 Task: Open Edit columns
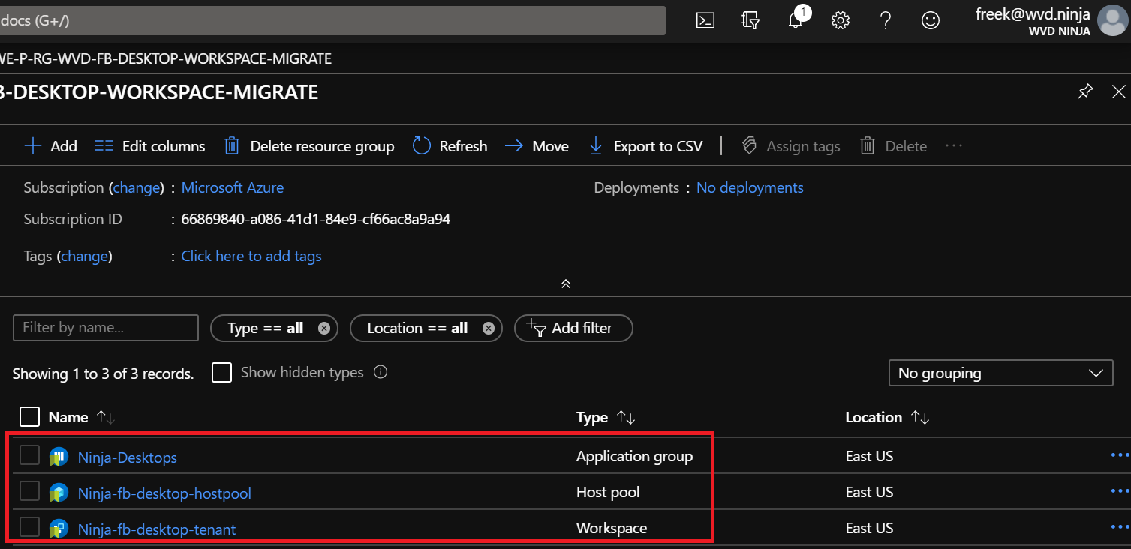click(150, 146)
